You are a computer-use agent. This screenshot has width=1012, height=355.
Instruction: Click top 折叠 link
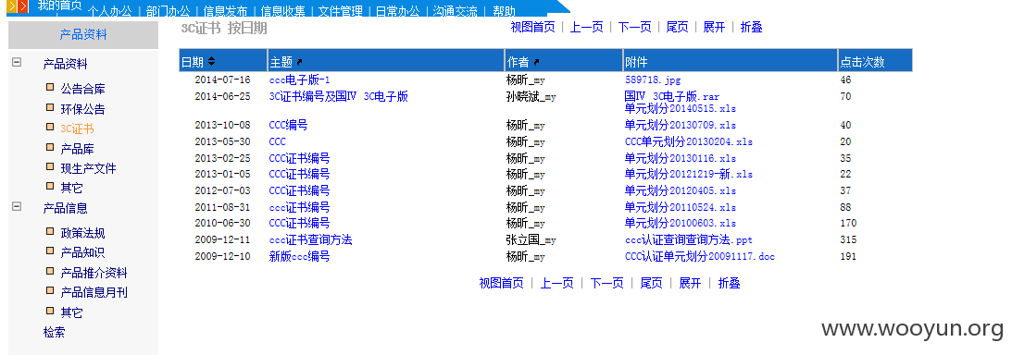pyautogui.click(x=751, y=27)
